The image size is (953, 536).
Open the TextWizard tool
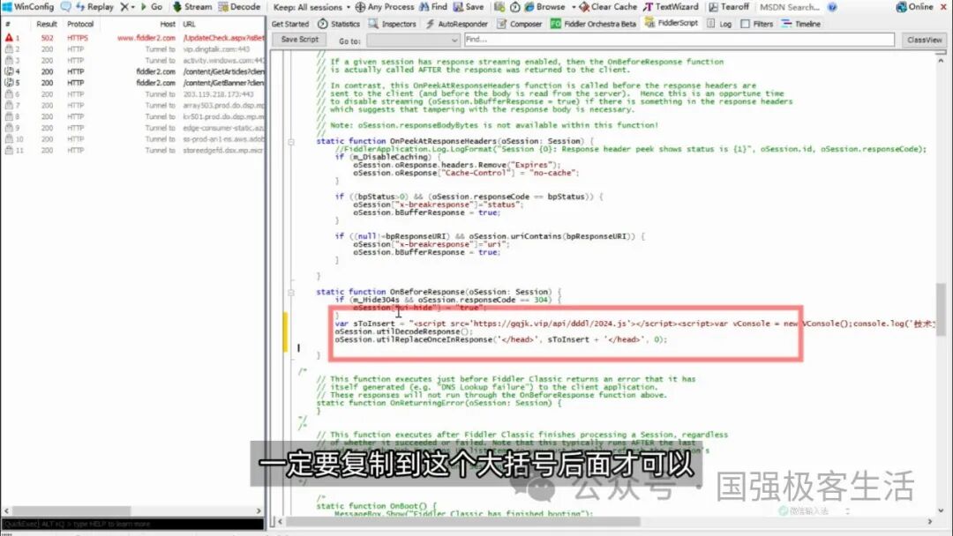pyautogui.click(x=671, y=7)
